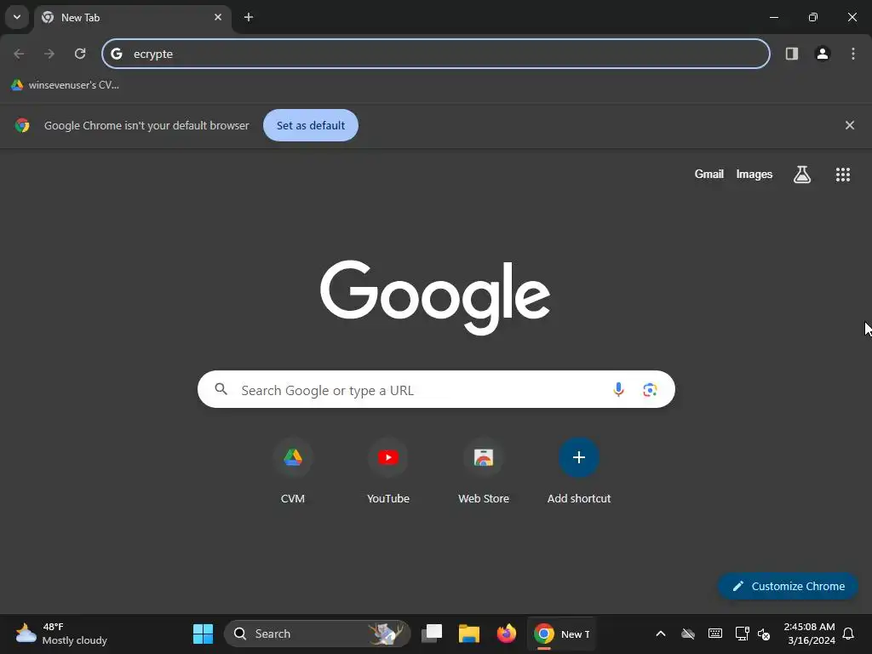Open the Google apps grid
872x654 pixels.
843,175
